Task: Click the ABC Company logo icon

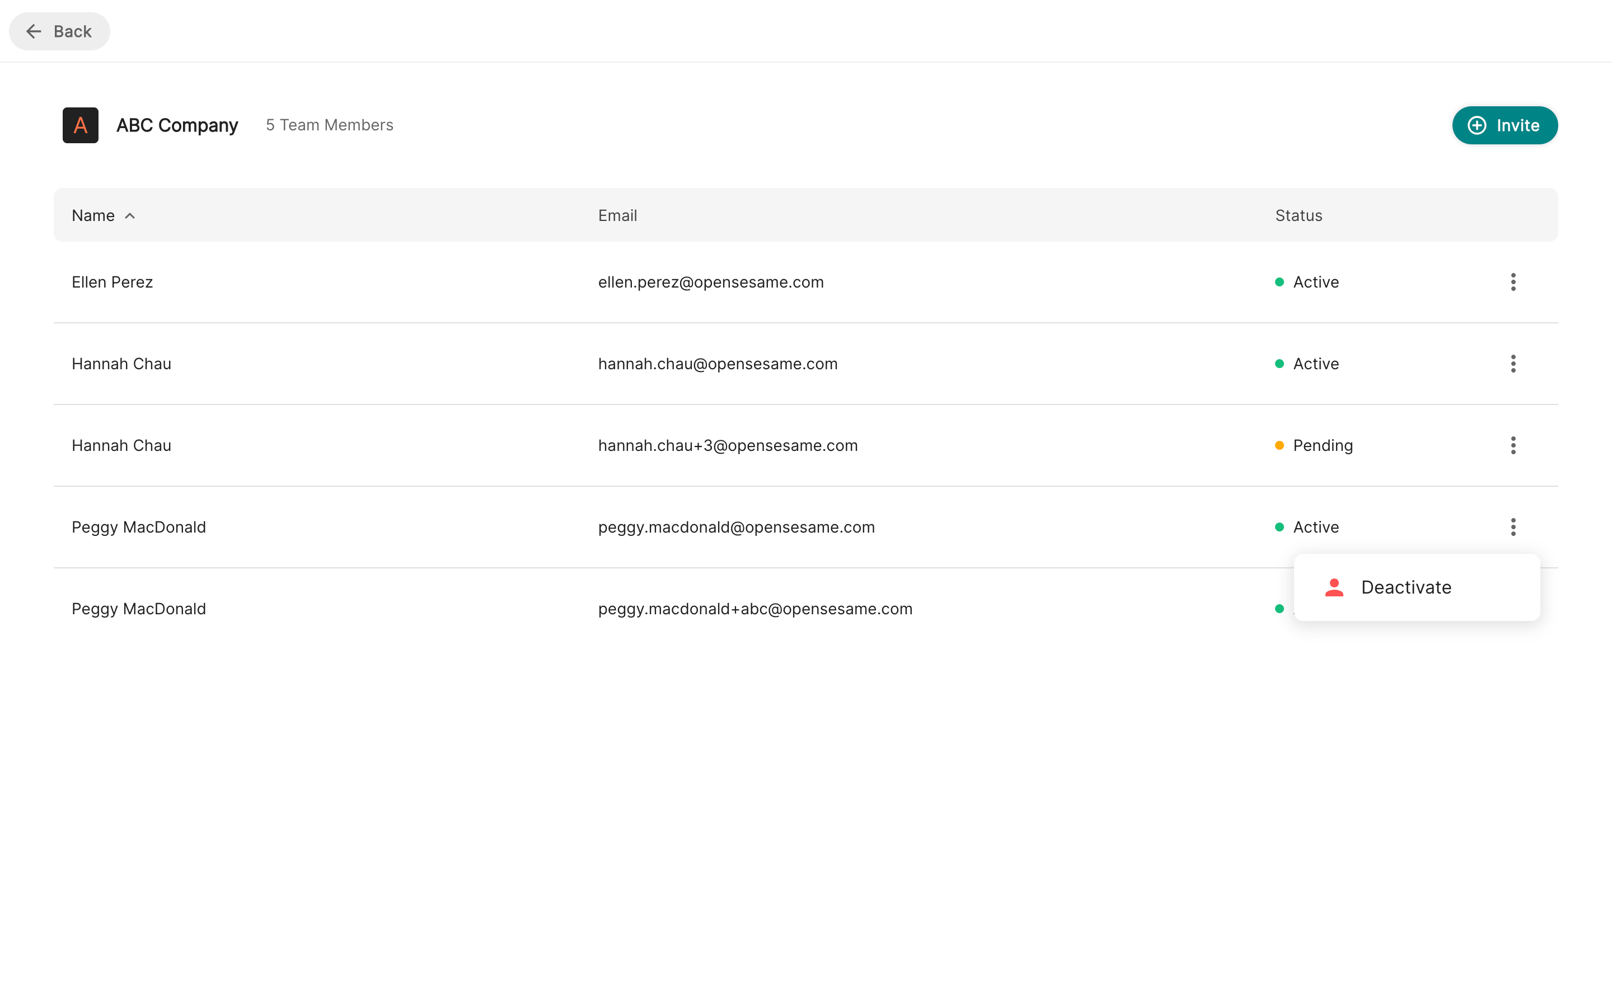Action: 81,125
